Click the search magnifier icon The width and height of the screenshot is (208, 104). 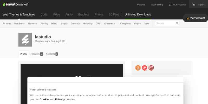pos(177,23)
